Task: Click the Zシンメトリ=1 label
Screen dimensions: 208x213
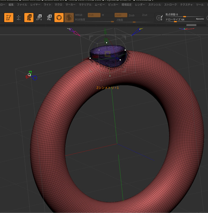Action: click(107, 88)
